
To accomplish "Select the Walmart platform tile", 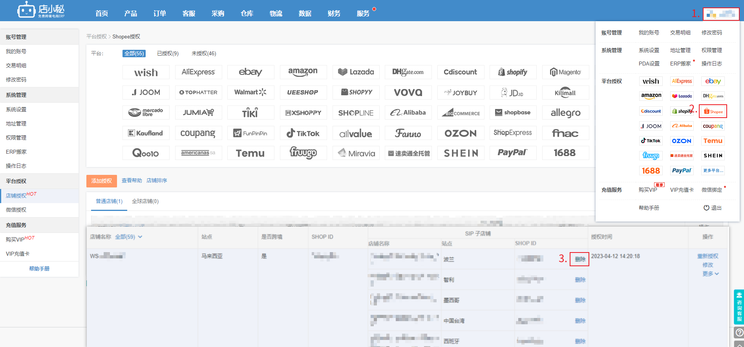I will pos(251,93).
